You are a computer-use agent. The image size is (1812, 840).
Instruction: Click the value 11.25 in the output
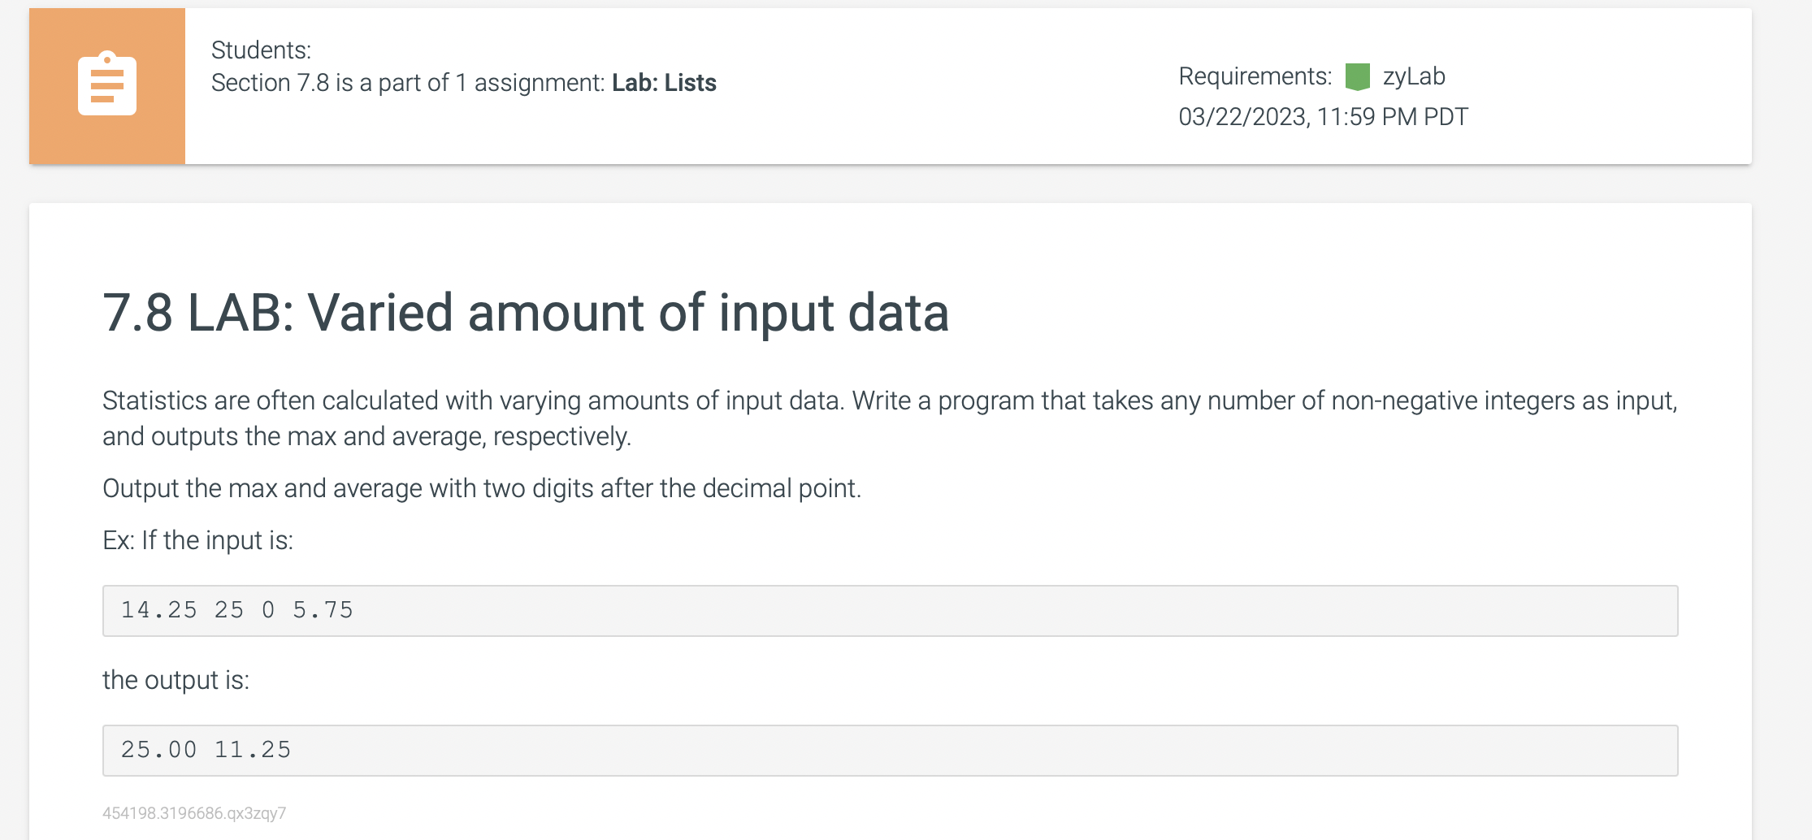(x=253, y=750)
